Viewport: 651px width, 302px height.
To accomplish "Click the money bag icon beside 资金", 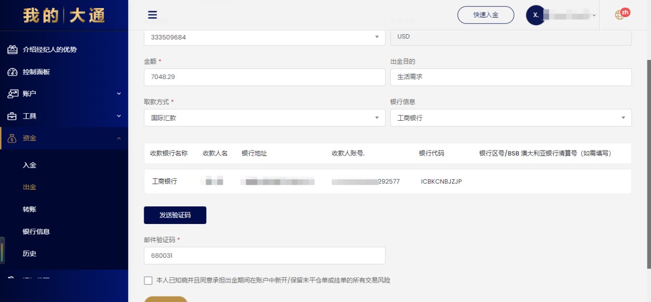I will point(13,138).
